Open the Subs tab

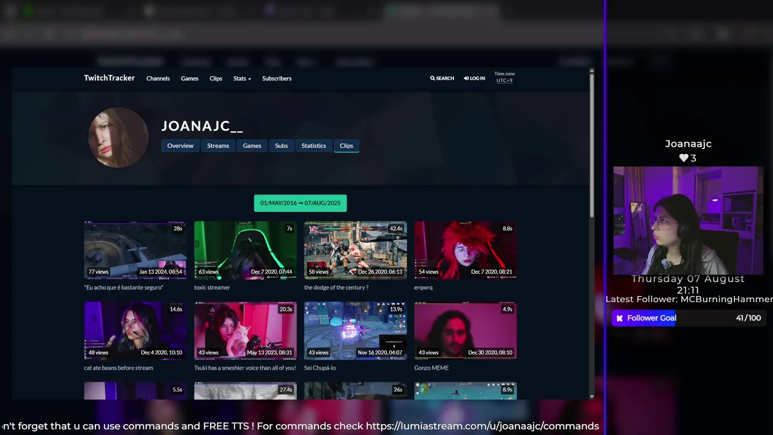point(281,146)
